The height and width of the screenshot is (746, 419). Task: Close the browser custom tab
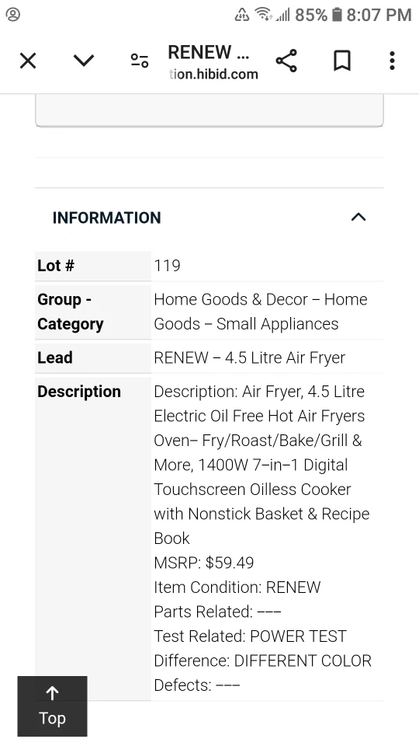coord(28,61)
